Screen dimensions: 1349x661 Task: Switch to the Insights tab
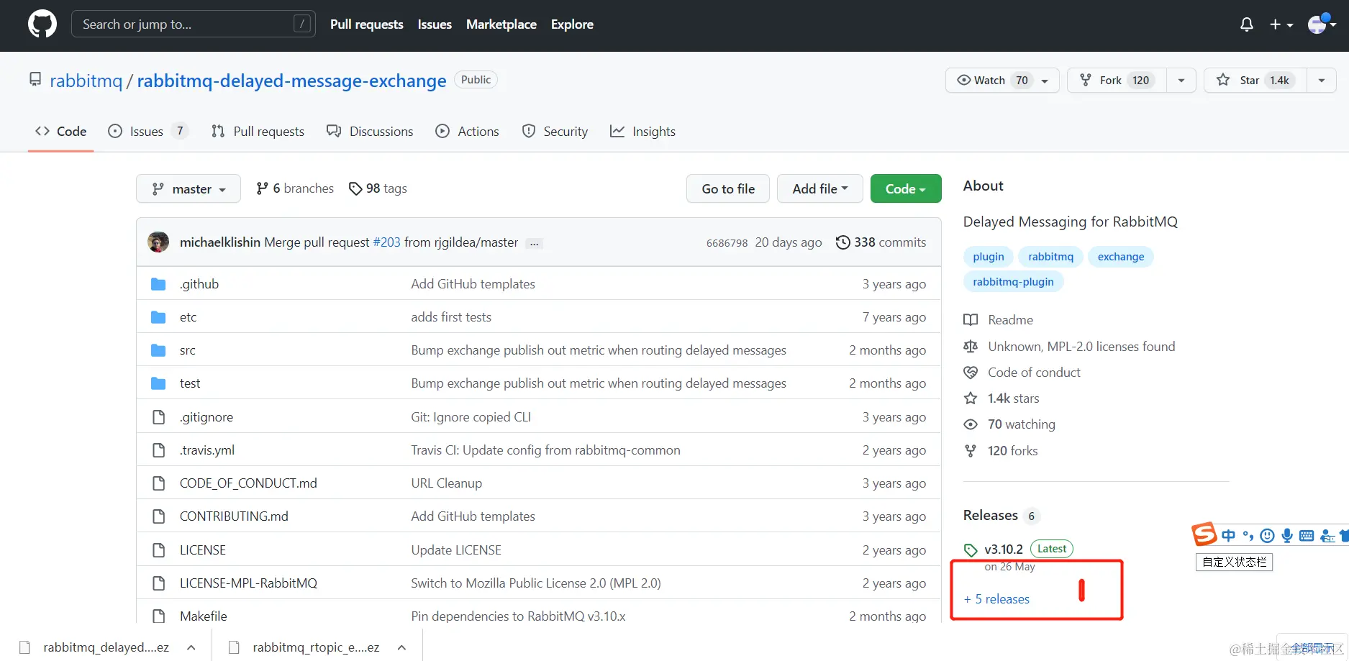coord(642,132)
